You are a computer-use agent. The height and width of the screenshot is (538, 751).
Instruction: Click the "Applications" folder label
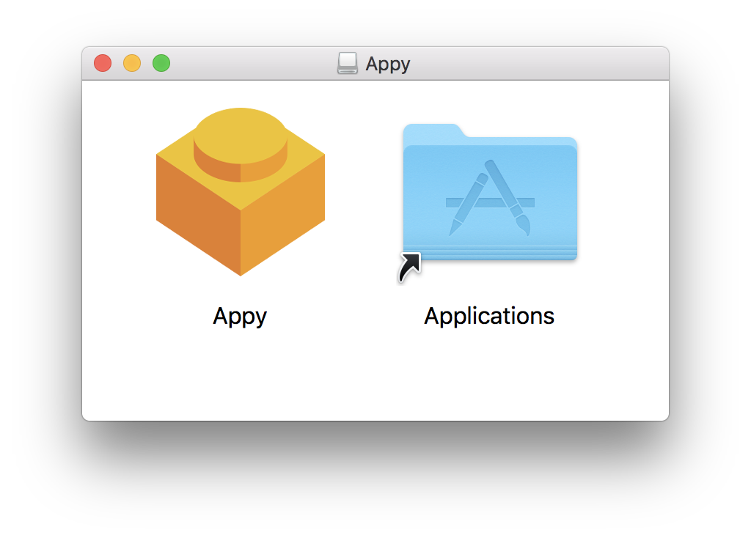489,316
